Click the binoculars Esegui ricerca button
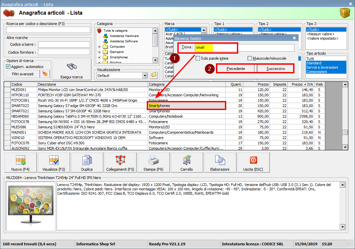The width and height of the screenshot is (355, 249). pyautogui.click(x=72, y=69)
